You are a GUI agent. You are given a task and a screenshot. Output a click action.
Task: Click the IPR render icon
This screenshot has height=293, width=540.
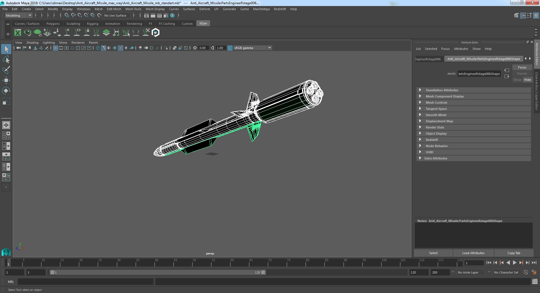(x=159, y=15)
